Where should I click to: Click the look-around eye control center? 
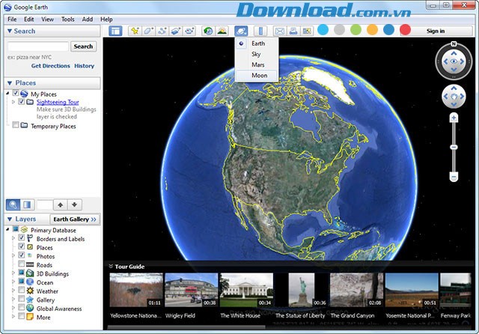[x=454, y=61]
